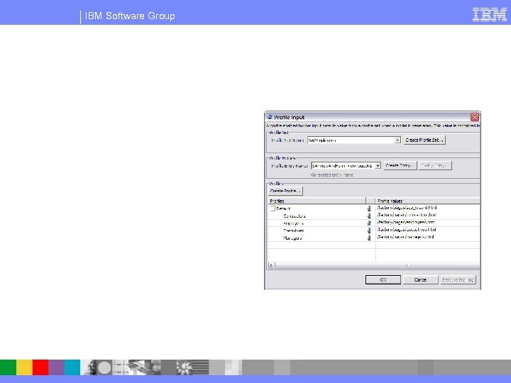Click the 'Generated entry name' text
Screen dimensions: 511x383
coord(331,175)
